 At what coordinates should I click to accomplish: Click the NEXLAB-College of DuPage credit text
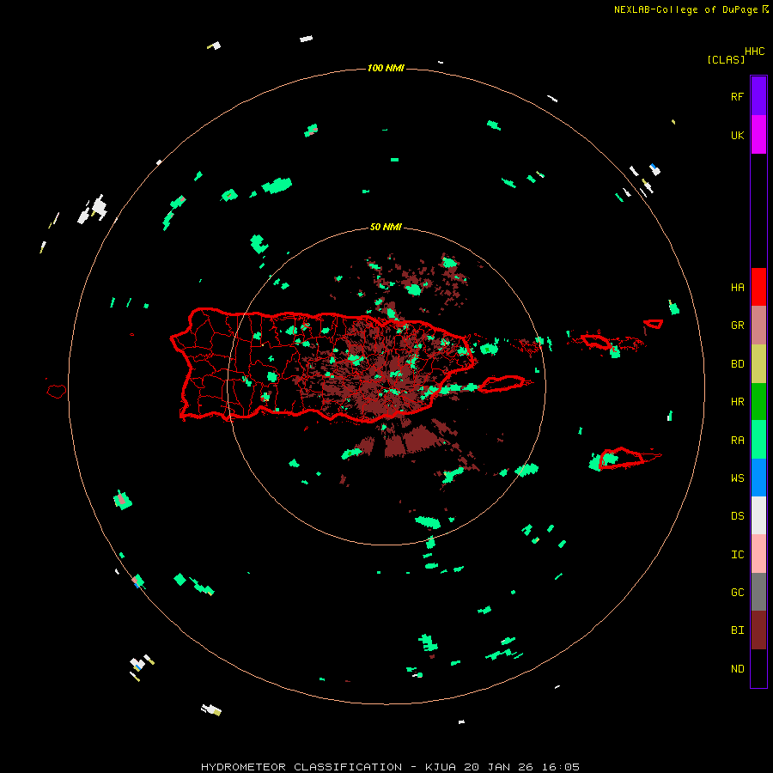point(685,9)
